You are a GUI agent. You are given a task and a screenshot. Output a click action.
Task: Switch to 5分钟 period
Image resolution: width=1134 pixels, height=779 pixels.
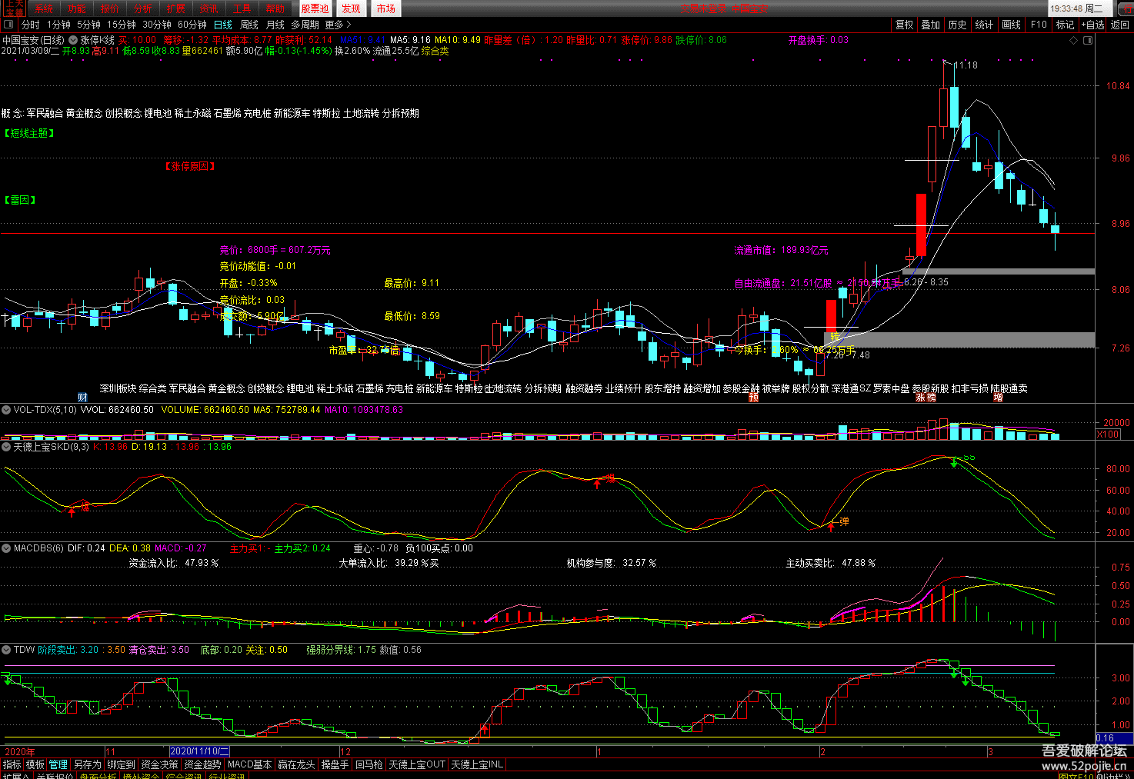coord(88,25)
